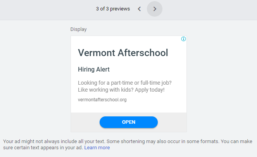Click the Vermont Afterschool headline
The width and height of the screenshot is (257, 157).
(x=123, y=53)
